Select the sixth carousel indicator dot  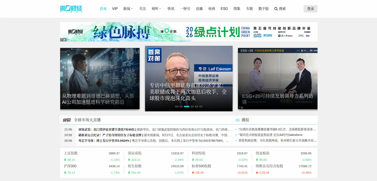[201, 107]
